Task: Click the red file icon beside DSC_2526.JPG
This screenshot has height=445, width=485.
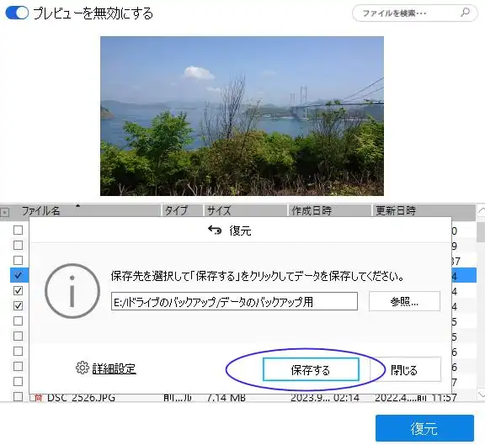Action: click(x=38, y=397)
